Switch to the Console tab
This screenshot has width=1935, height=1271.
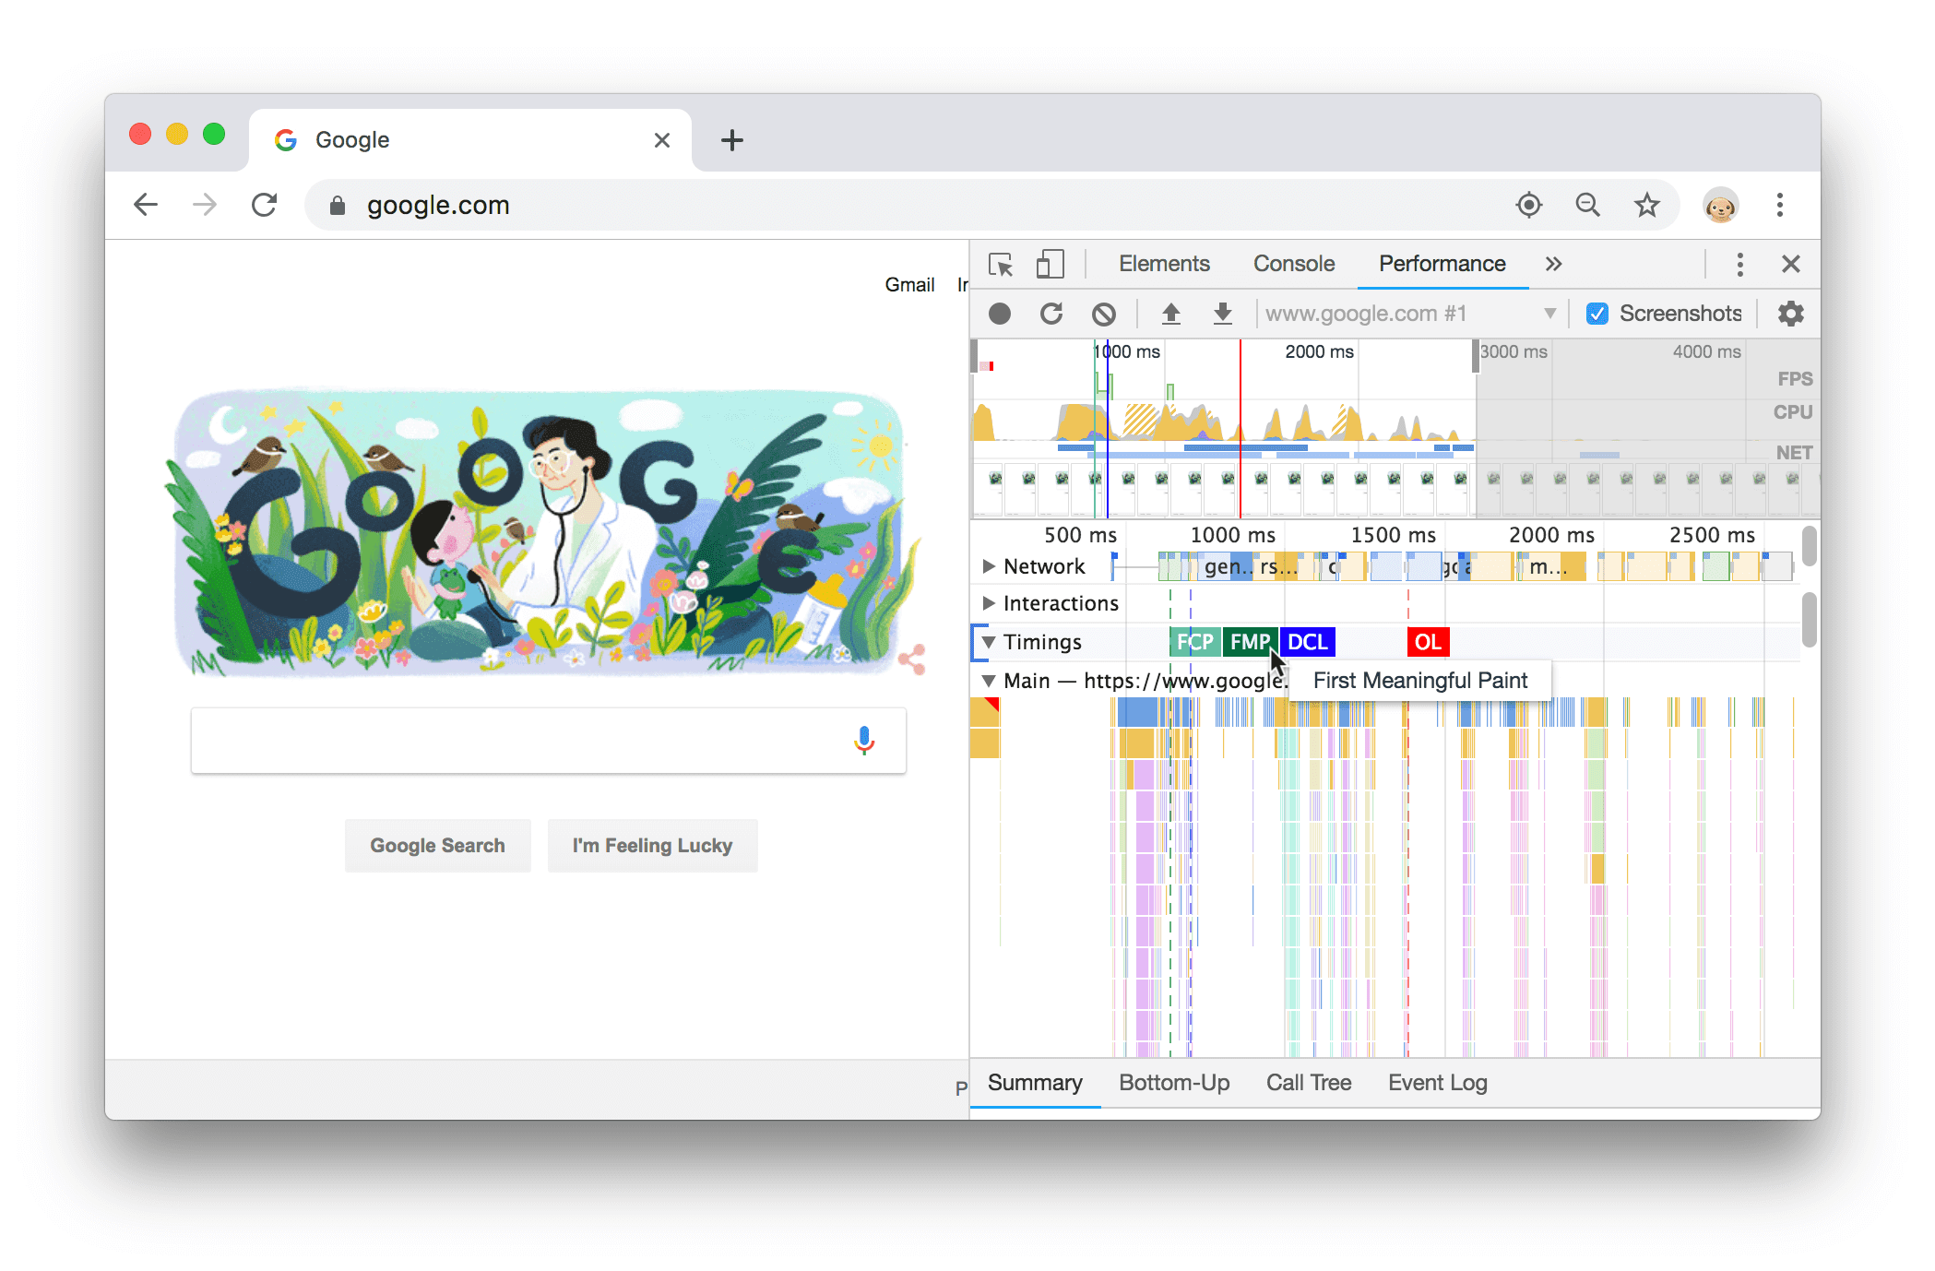1291,264
